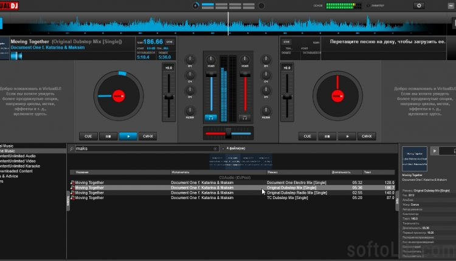Collapse the sidebar via folders side tab
Viewport: 456px width, 261px height.
pos(68,201)
